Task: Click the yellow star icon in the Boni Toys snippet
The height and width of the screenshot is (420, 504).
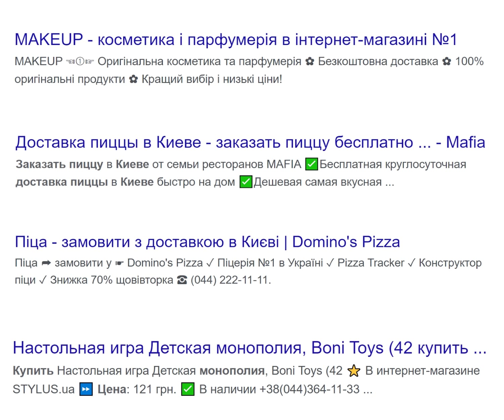Action: click(x=354, y=371)
